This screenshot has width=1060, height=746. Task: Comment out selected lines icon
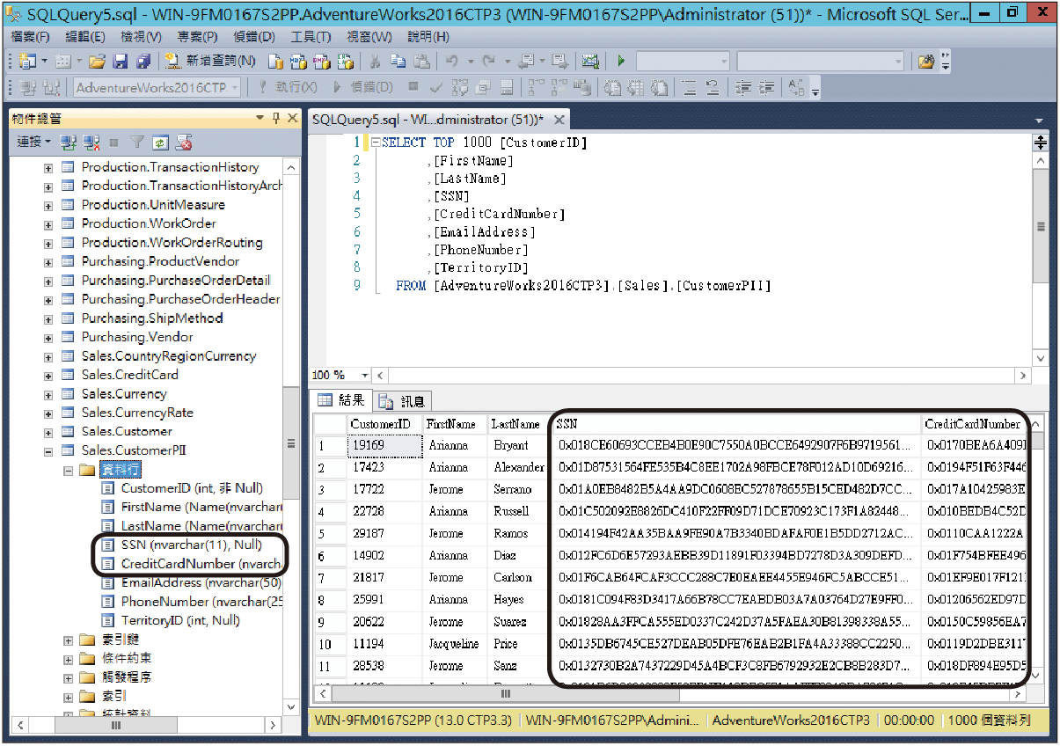click(689, 88)
